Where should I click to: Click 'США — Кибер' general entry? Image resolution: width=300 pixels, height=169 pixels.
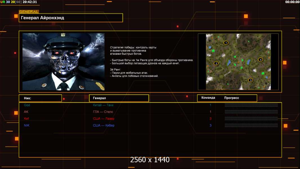pos(104,125)
